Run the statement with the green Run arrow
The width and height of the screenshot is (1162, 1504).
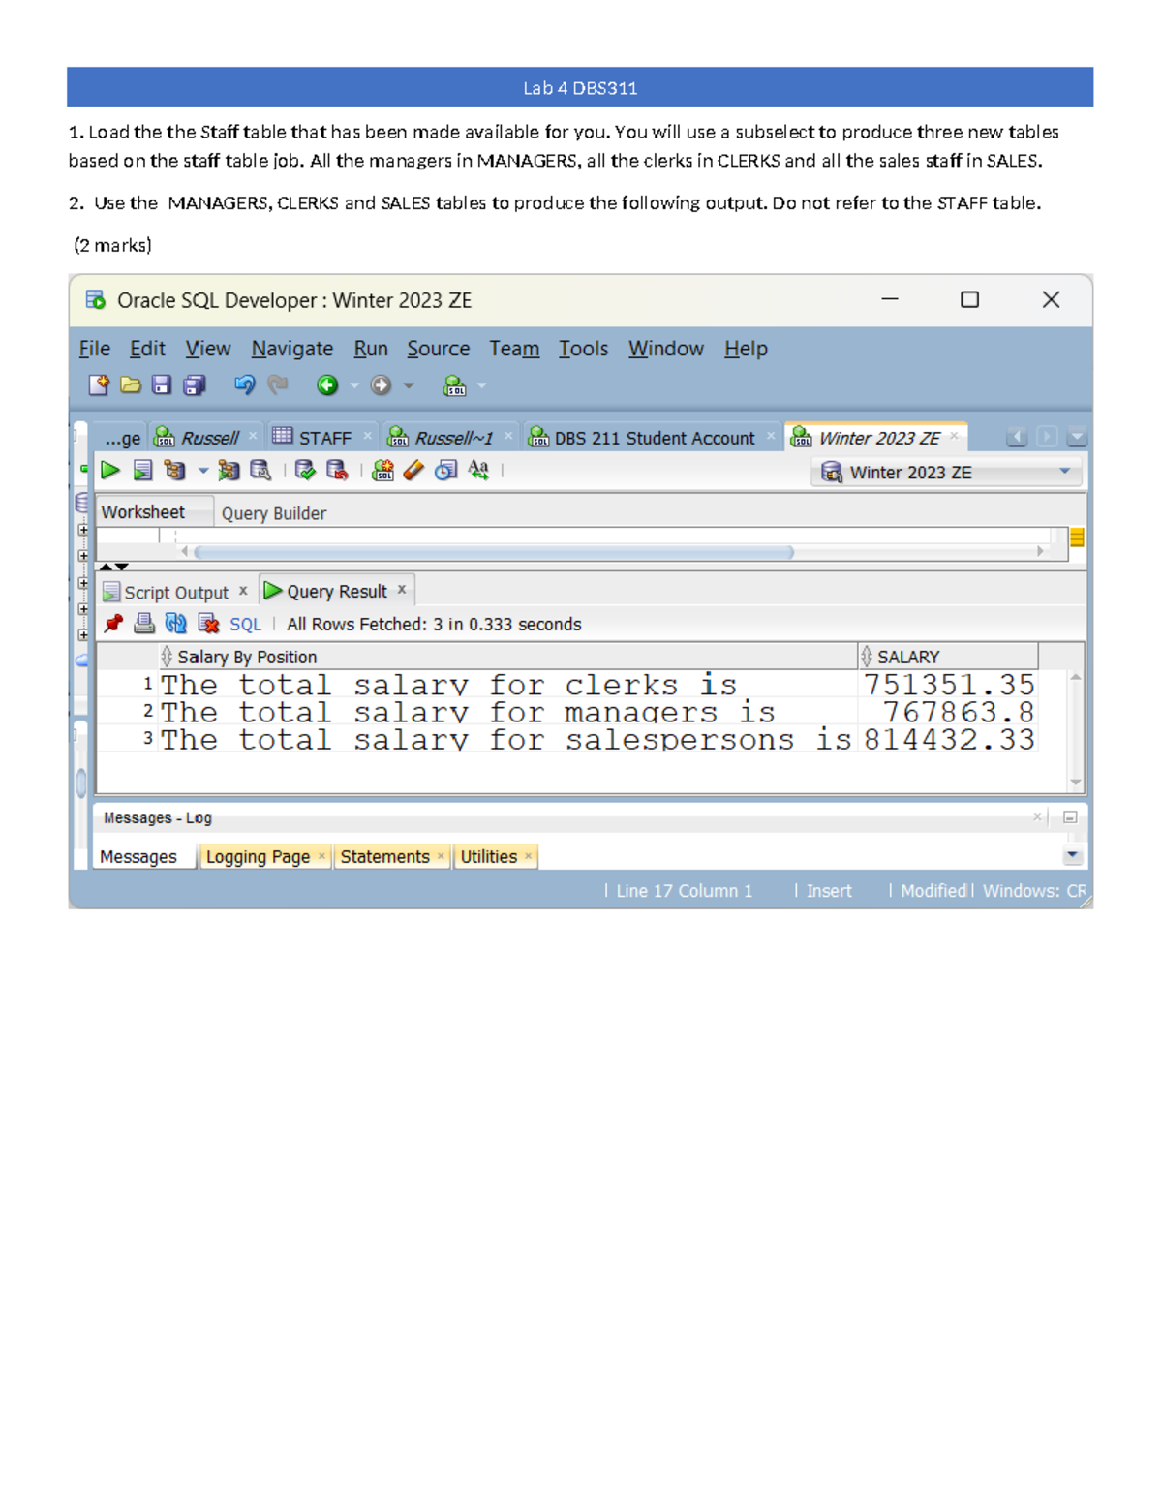click(x=110, y=471)
